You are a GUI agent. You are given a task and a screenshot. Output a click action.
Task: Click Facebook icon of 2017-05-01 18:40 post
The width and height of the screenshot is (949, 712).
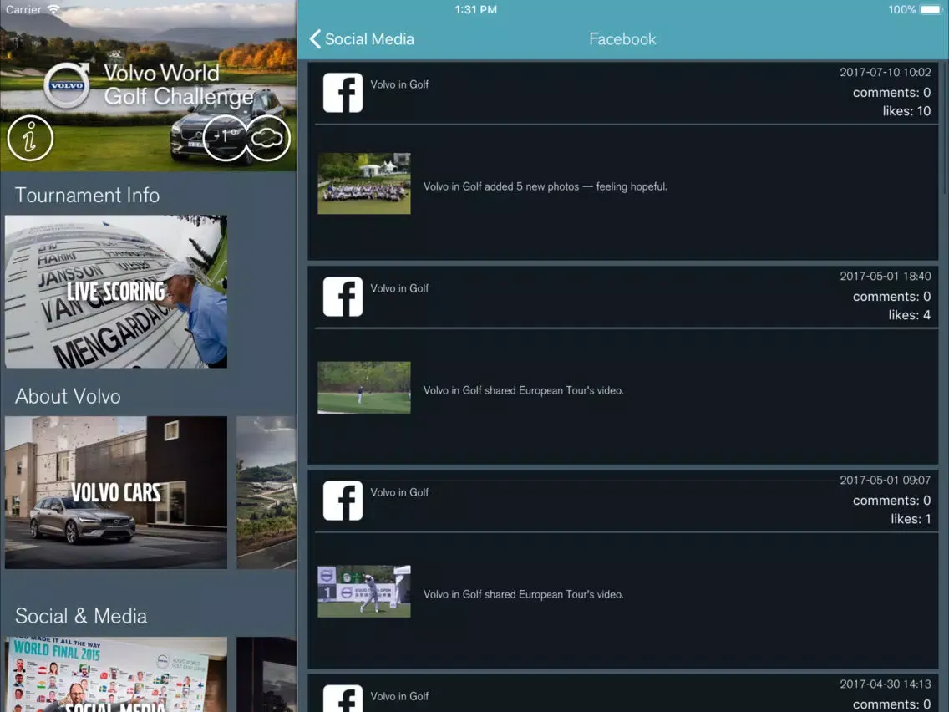tap(343, 297)
